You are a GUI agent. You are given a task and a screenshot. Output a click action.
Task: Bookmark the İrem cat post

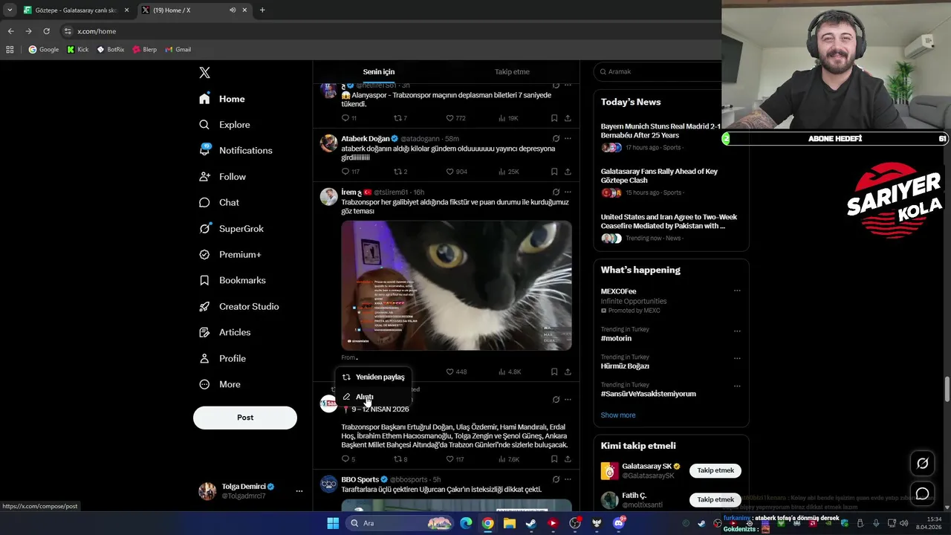coord(554,372)
